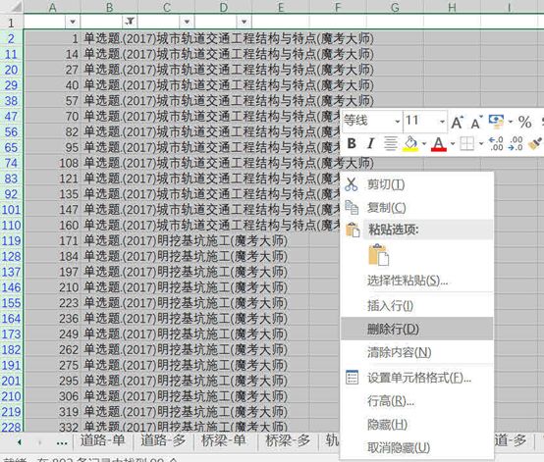
Task: Apply percent style format
Action: point(524,122)
